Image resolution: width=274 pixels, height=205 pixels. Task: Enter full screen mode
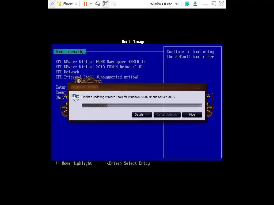105,4
